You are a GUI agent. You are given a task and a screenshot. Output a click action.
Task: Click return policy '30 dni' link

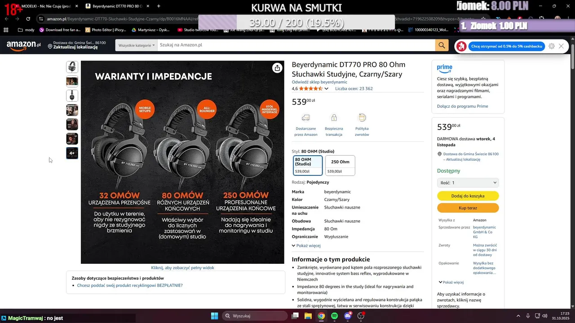(485, 250)
